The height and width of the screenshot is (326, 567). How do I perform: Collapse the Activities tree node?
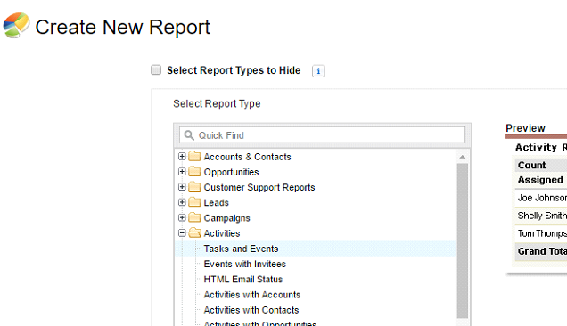[x=182, y=233]
